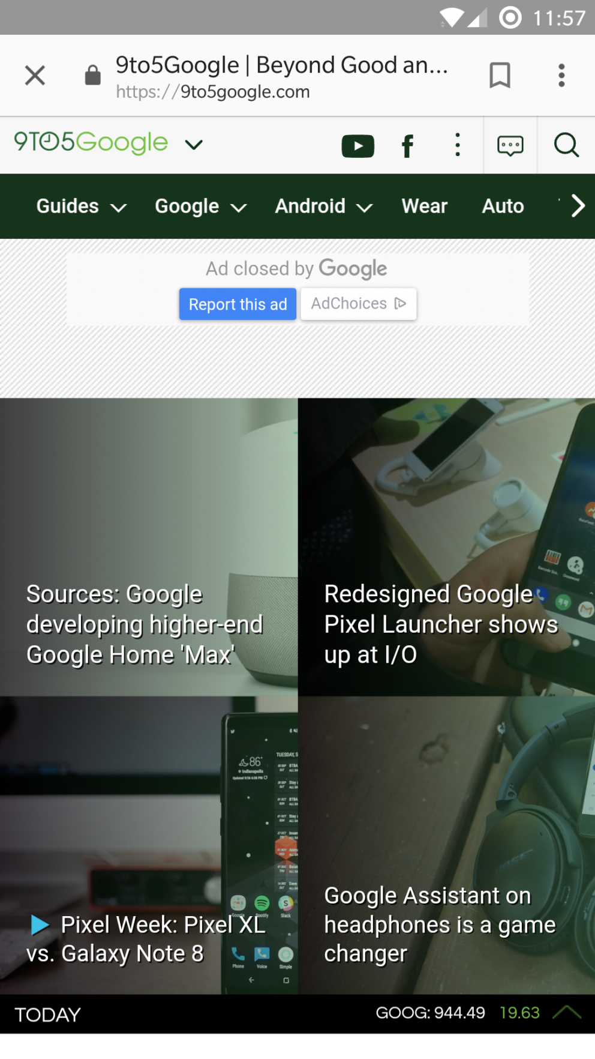The width and height of the screenshot is (595, 1059).
Task: Open the Auto section
Action: 503,207
